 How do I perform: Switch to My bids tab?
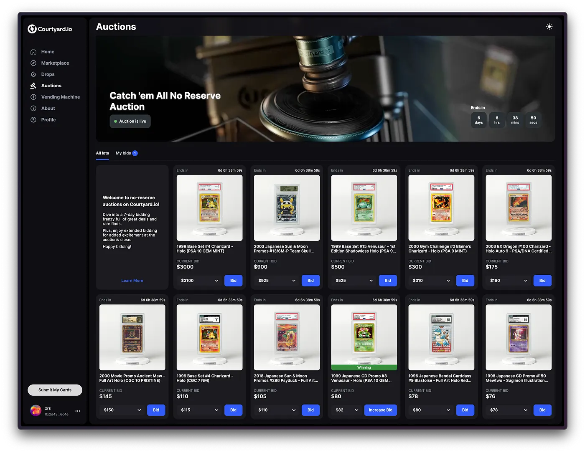click(127, 153)
